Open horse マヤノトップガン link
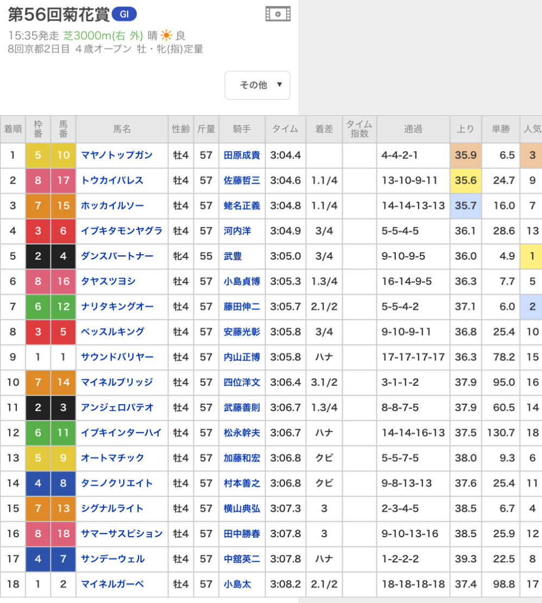Screen dimensions: 542x603 tap(117, 155)
